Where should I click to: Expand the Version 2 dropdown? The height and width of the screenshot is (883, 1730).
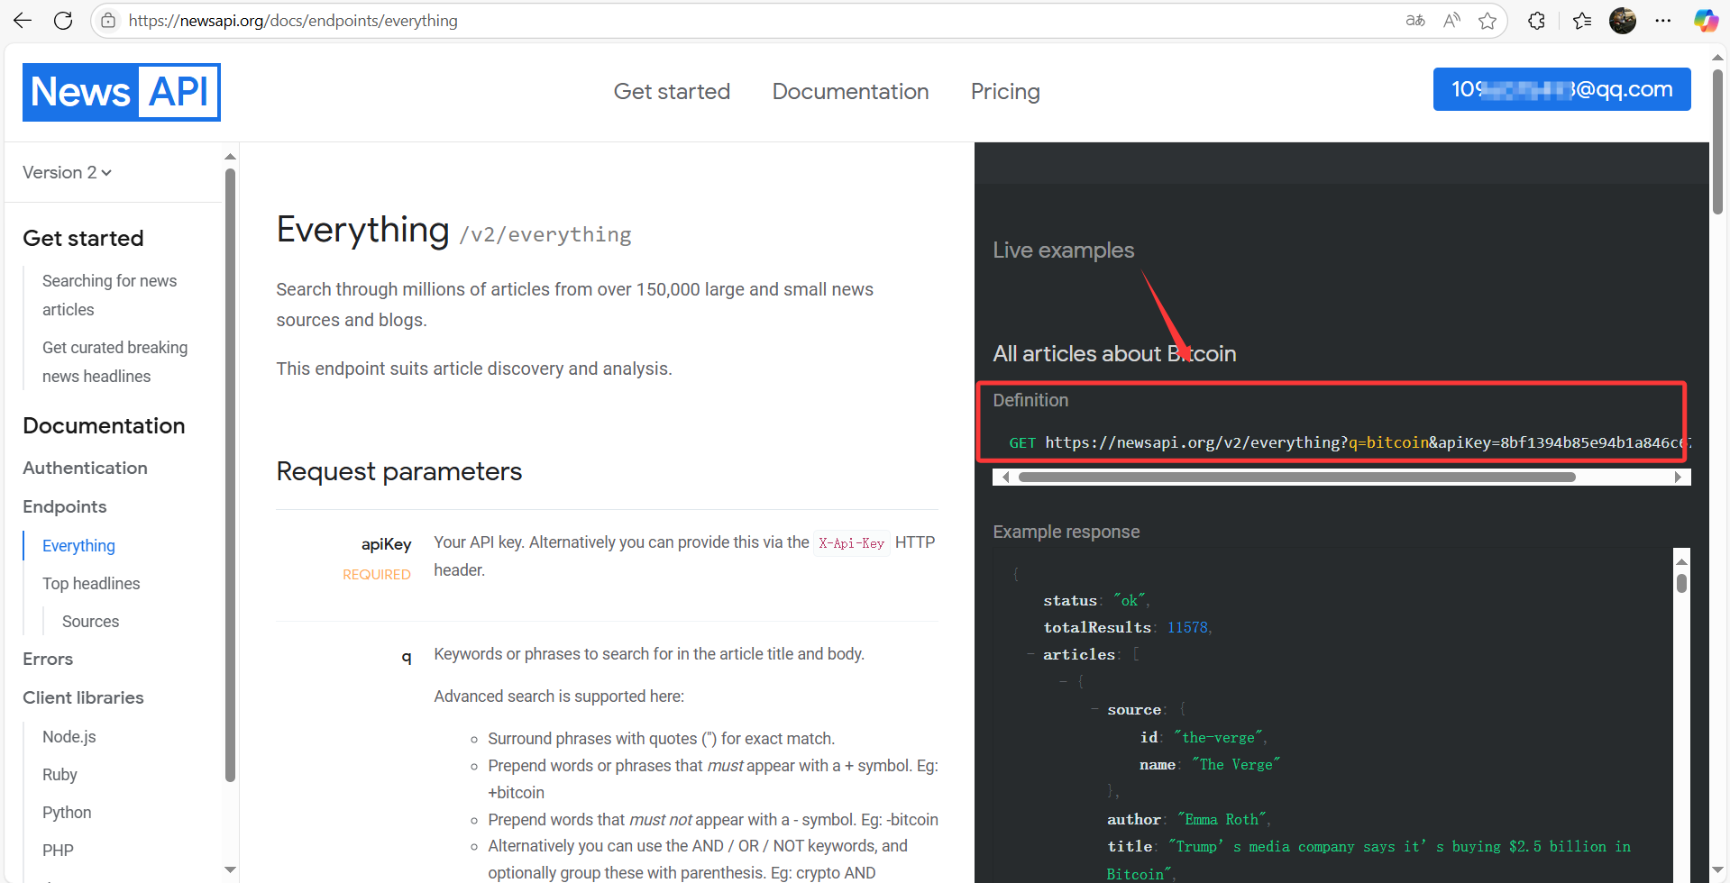(68, 172)
